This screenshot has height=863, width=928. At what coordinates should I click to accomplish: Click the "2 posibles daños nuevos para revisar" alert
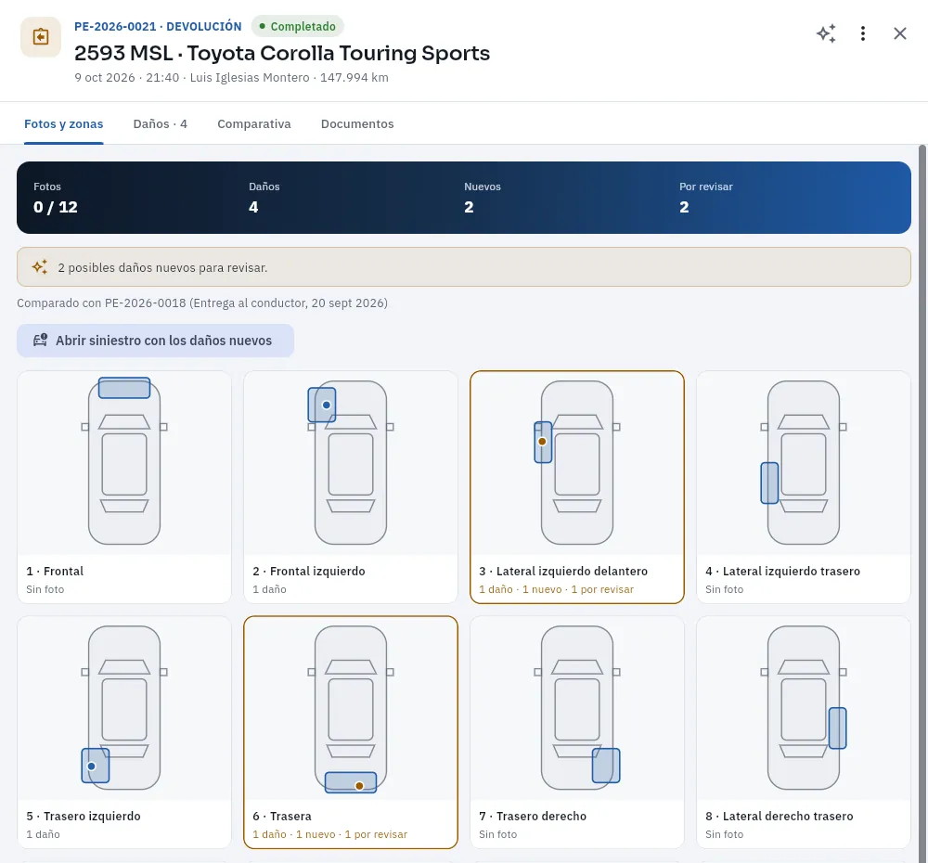point(464,267)
